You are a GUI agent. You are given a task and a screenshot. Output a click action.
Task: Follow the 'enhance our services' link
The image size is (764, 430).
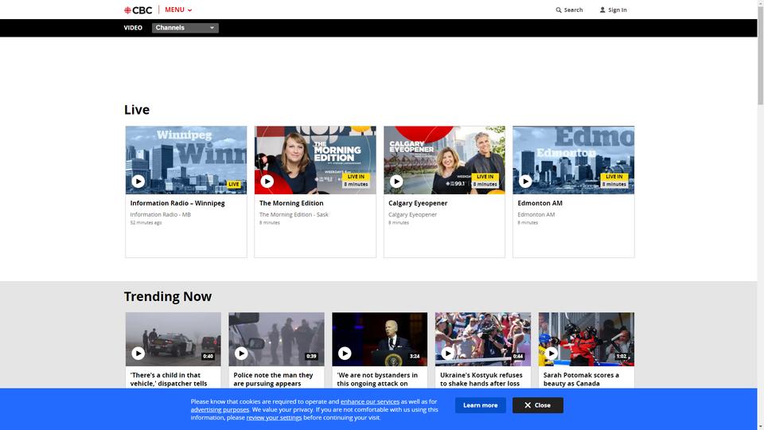click(370, 401)
